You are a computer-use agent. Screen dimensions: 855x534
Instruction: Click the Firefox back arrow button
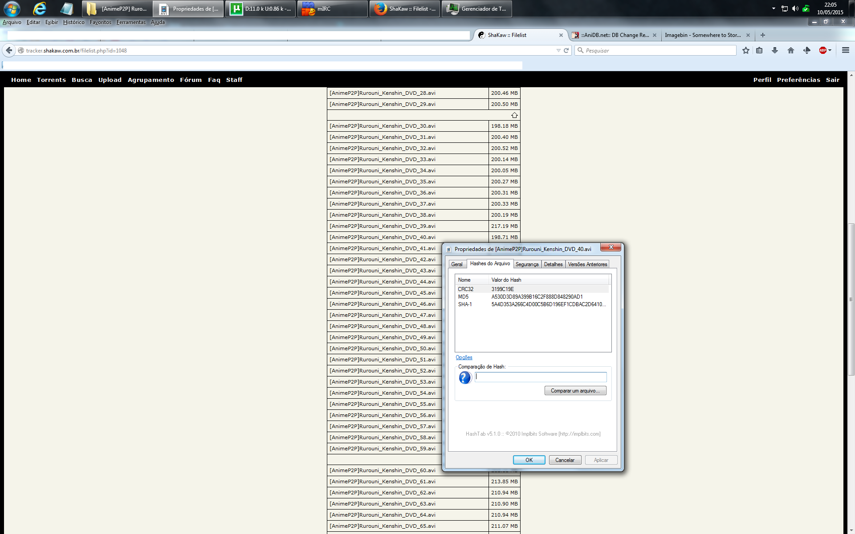(x=9, y=50)
